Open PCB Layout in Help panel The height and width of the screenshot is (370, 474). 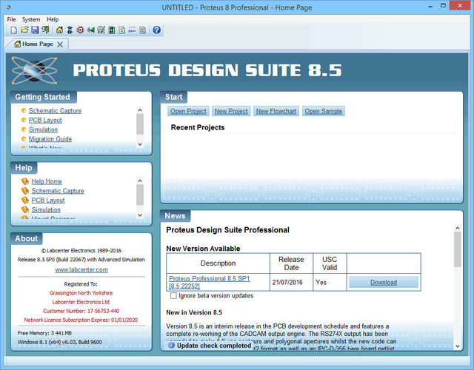(x=48, y=201)
